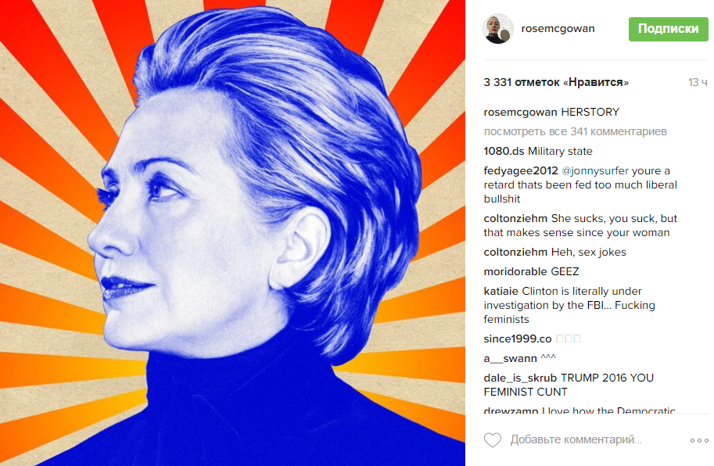
Task: Click the rosemcgowan profile avatar
Action: (x=497, y=29)
